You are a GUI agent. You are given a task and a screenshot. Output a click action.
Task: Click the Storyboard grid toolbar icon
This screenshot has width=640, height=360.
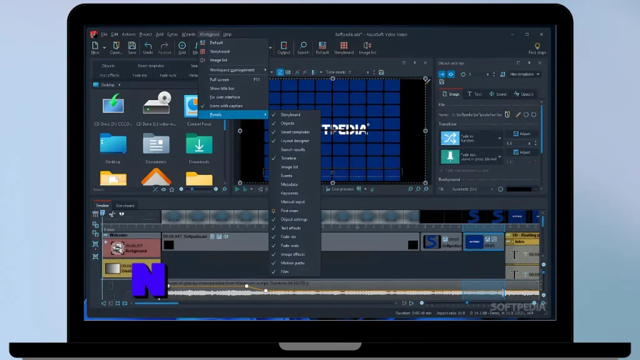click(344, 46)
